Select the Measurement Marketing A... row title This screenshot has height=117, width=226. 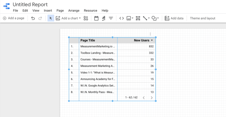pos(97,66)
